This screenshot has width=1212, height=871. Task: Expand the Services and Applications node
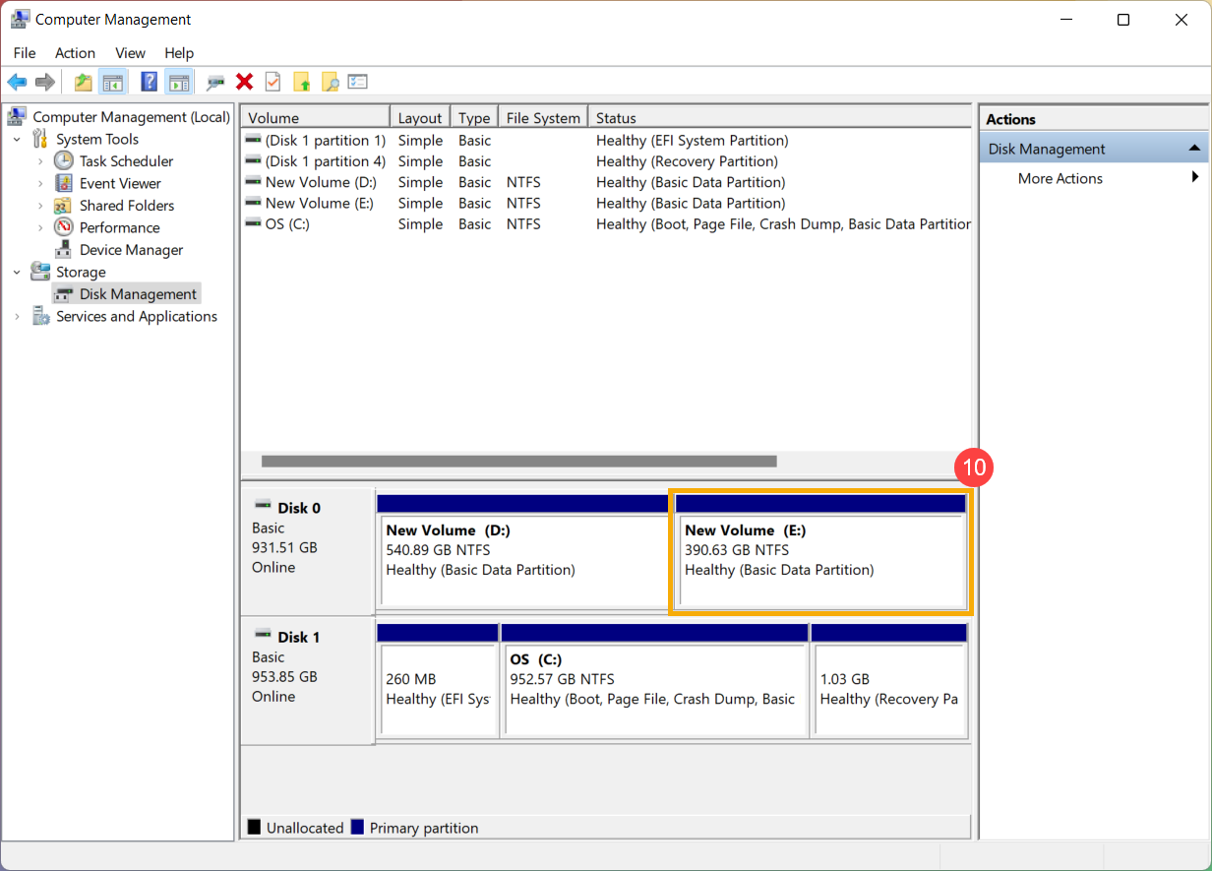pyautogui.click(x=17, y=316)
